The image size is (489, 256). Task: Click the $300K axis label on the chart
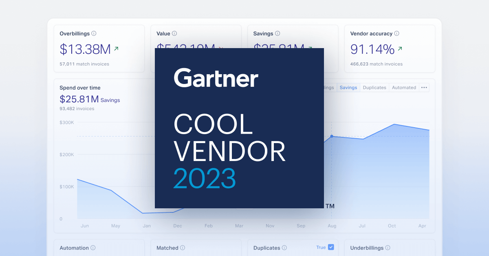point(66,122)
